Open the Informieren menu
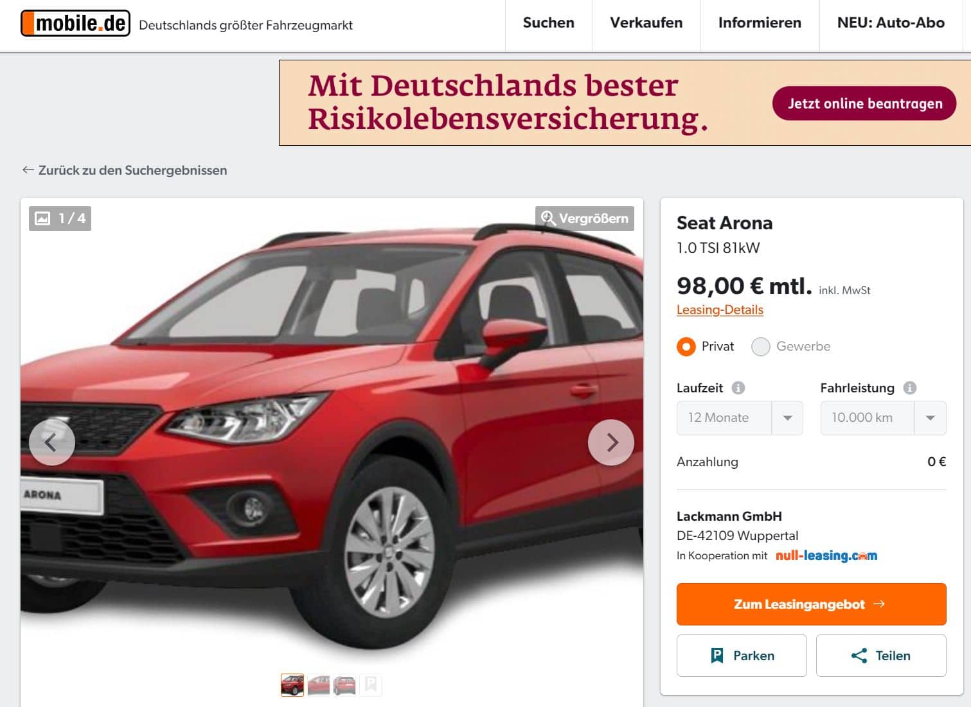 760,23
